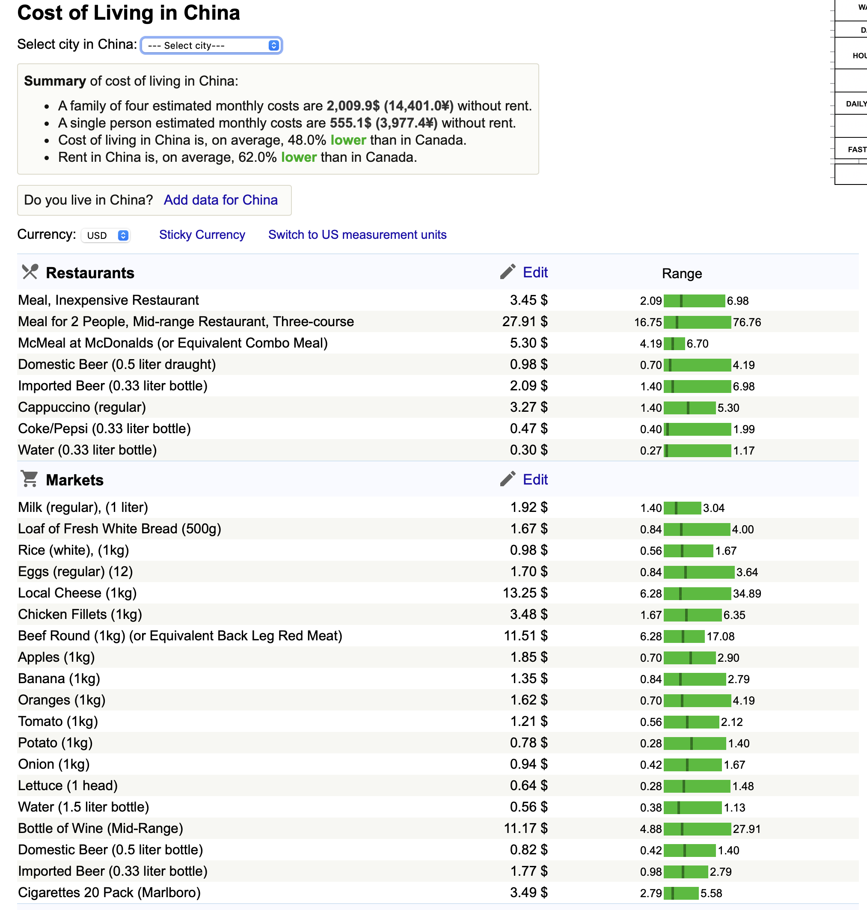This screenshot has width=867, height=910.
Task: Click the 3.45 $ inexpensive meal price
Action: [529, 300]
